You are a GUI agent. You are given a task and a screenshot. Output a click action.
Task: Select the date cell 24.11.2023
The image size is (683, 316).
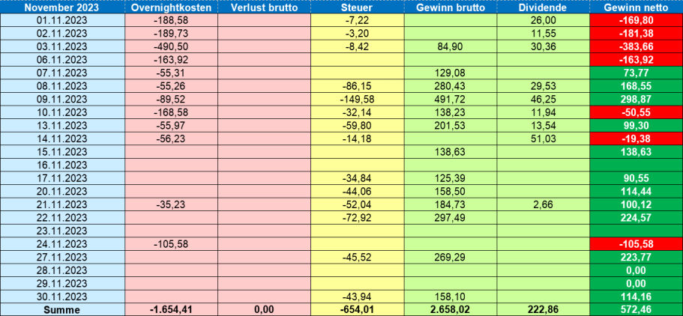tap(63, 244)
